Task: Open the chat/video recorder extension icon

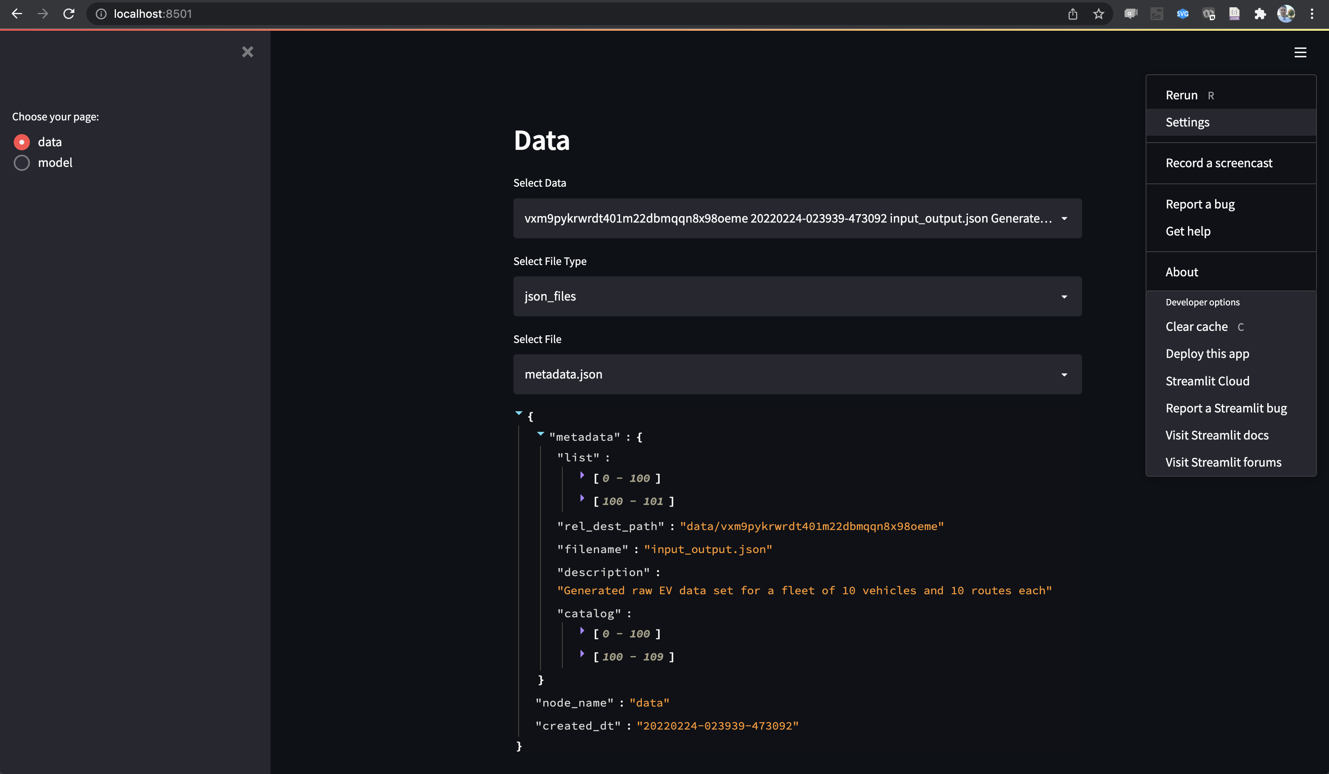Action: [x=1131, y=14]
